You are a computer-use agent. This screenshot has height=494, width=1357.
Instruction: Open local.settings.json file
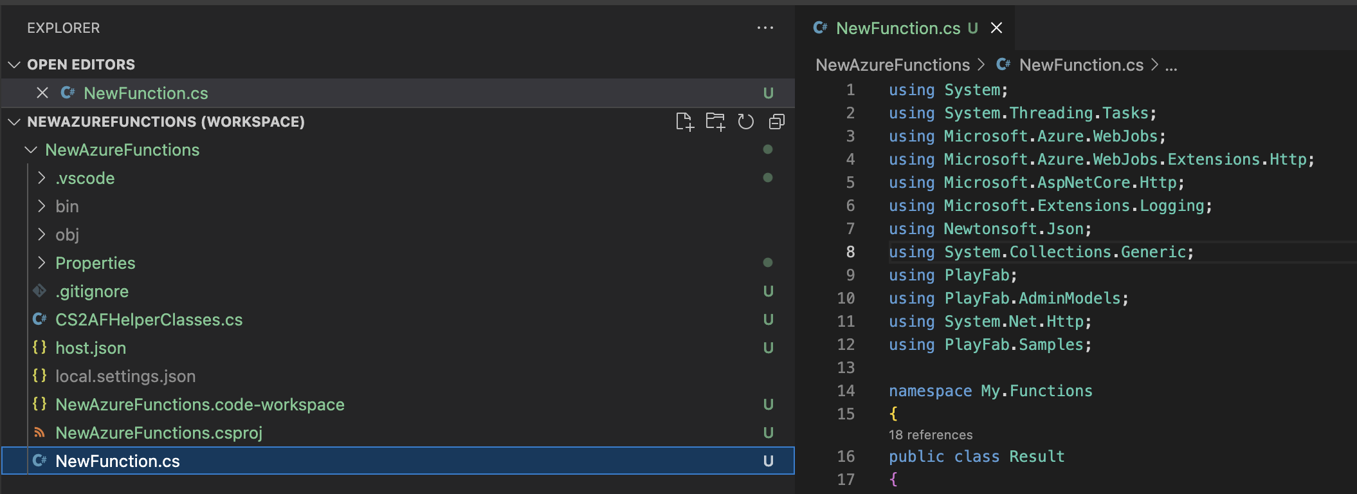[x=125, y=376]
